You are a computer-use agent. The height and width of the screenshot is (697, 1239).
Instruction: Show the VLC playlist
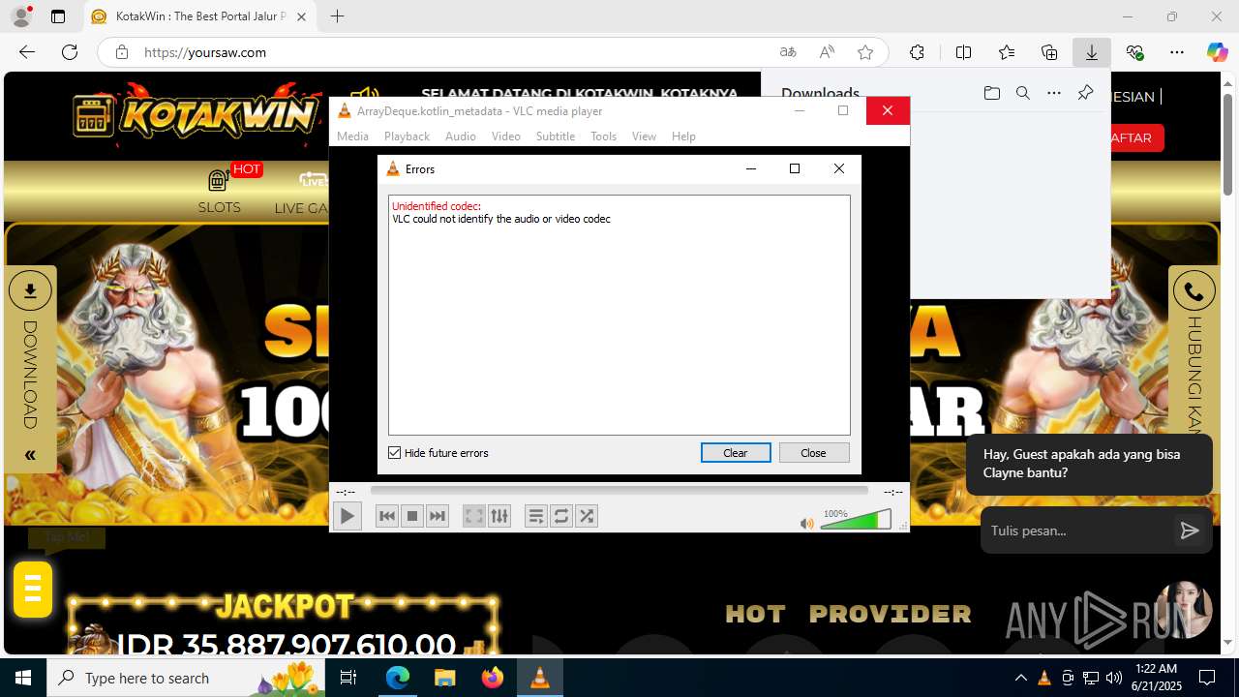pos(535,516)
